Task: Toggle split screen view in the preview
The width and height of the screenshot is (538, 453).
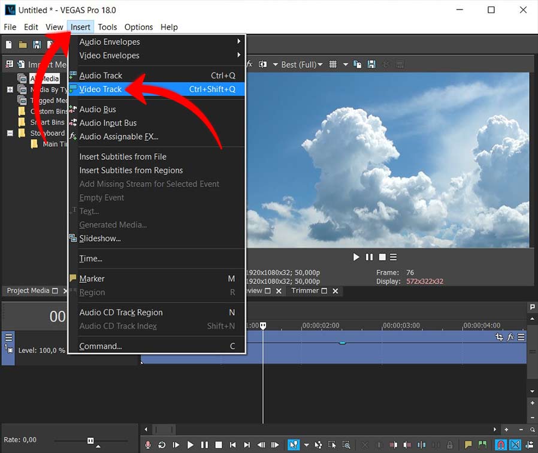Action: (262, 64)
